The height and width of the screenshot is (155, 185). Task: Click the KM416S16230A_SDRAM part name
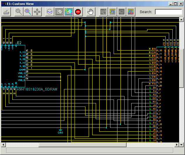tap(37, 89)
